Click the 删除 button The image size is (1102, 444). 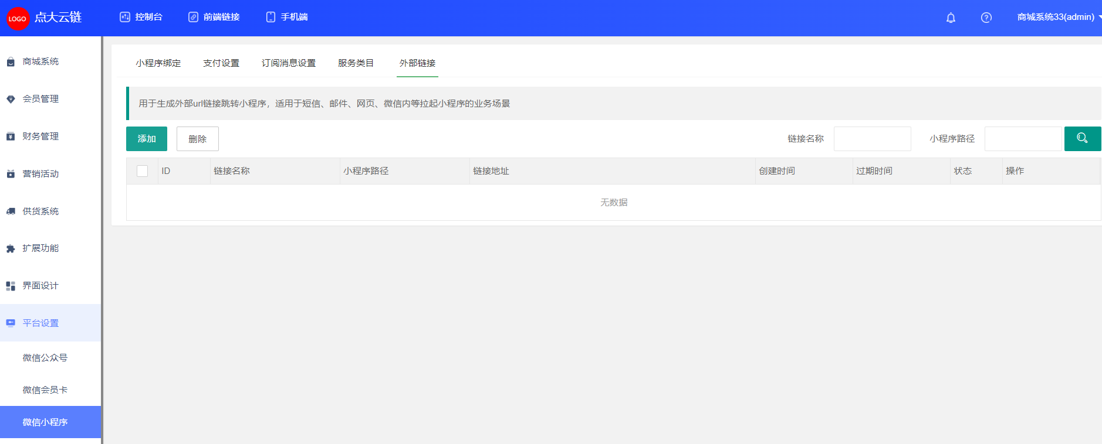[198, 139]
